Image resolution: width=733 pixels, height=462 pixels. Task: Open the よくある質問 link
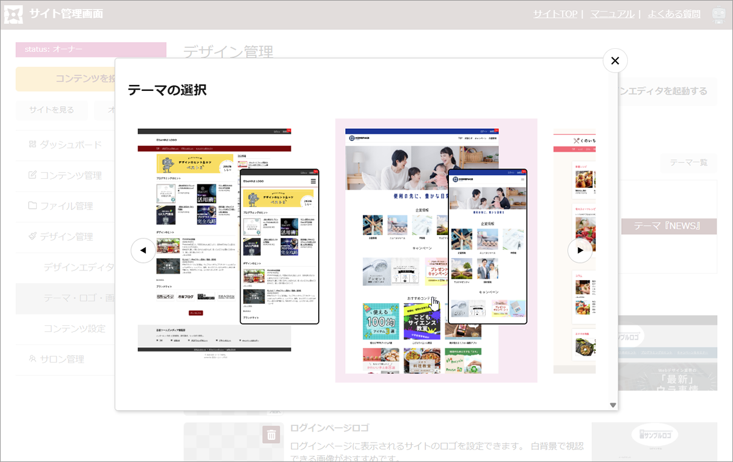[x=674, y=14]
